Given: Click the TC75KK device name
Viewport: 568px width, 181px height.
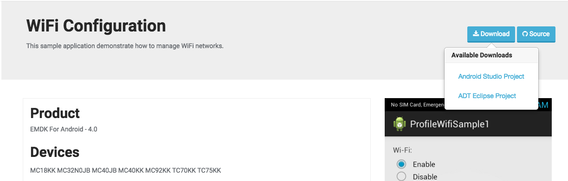Looking at the screenshot, I should [x=209, y=170].
